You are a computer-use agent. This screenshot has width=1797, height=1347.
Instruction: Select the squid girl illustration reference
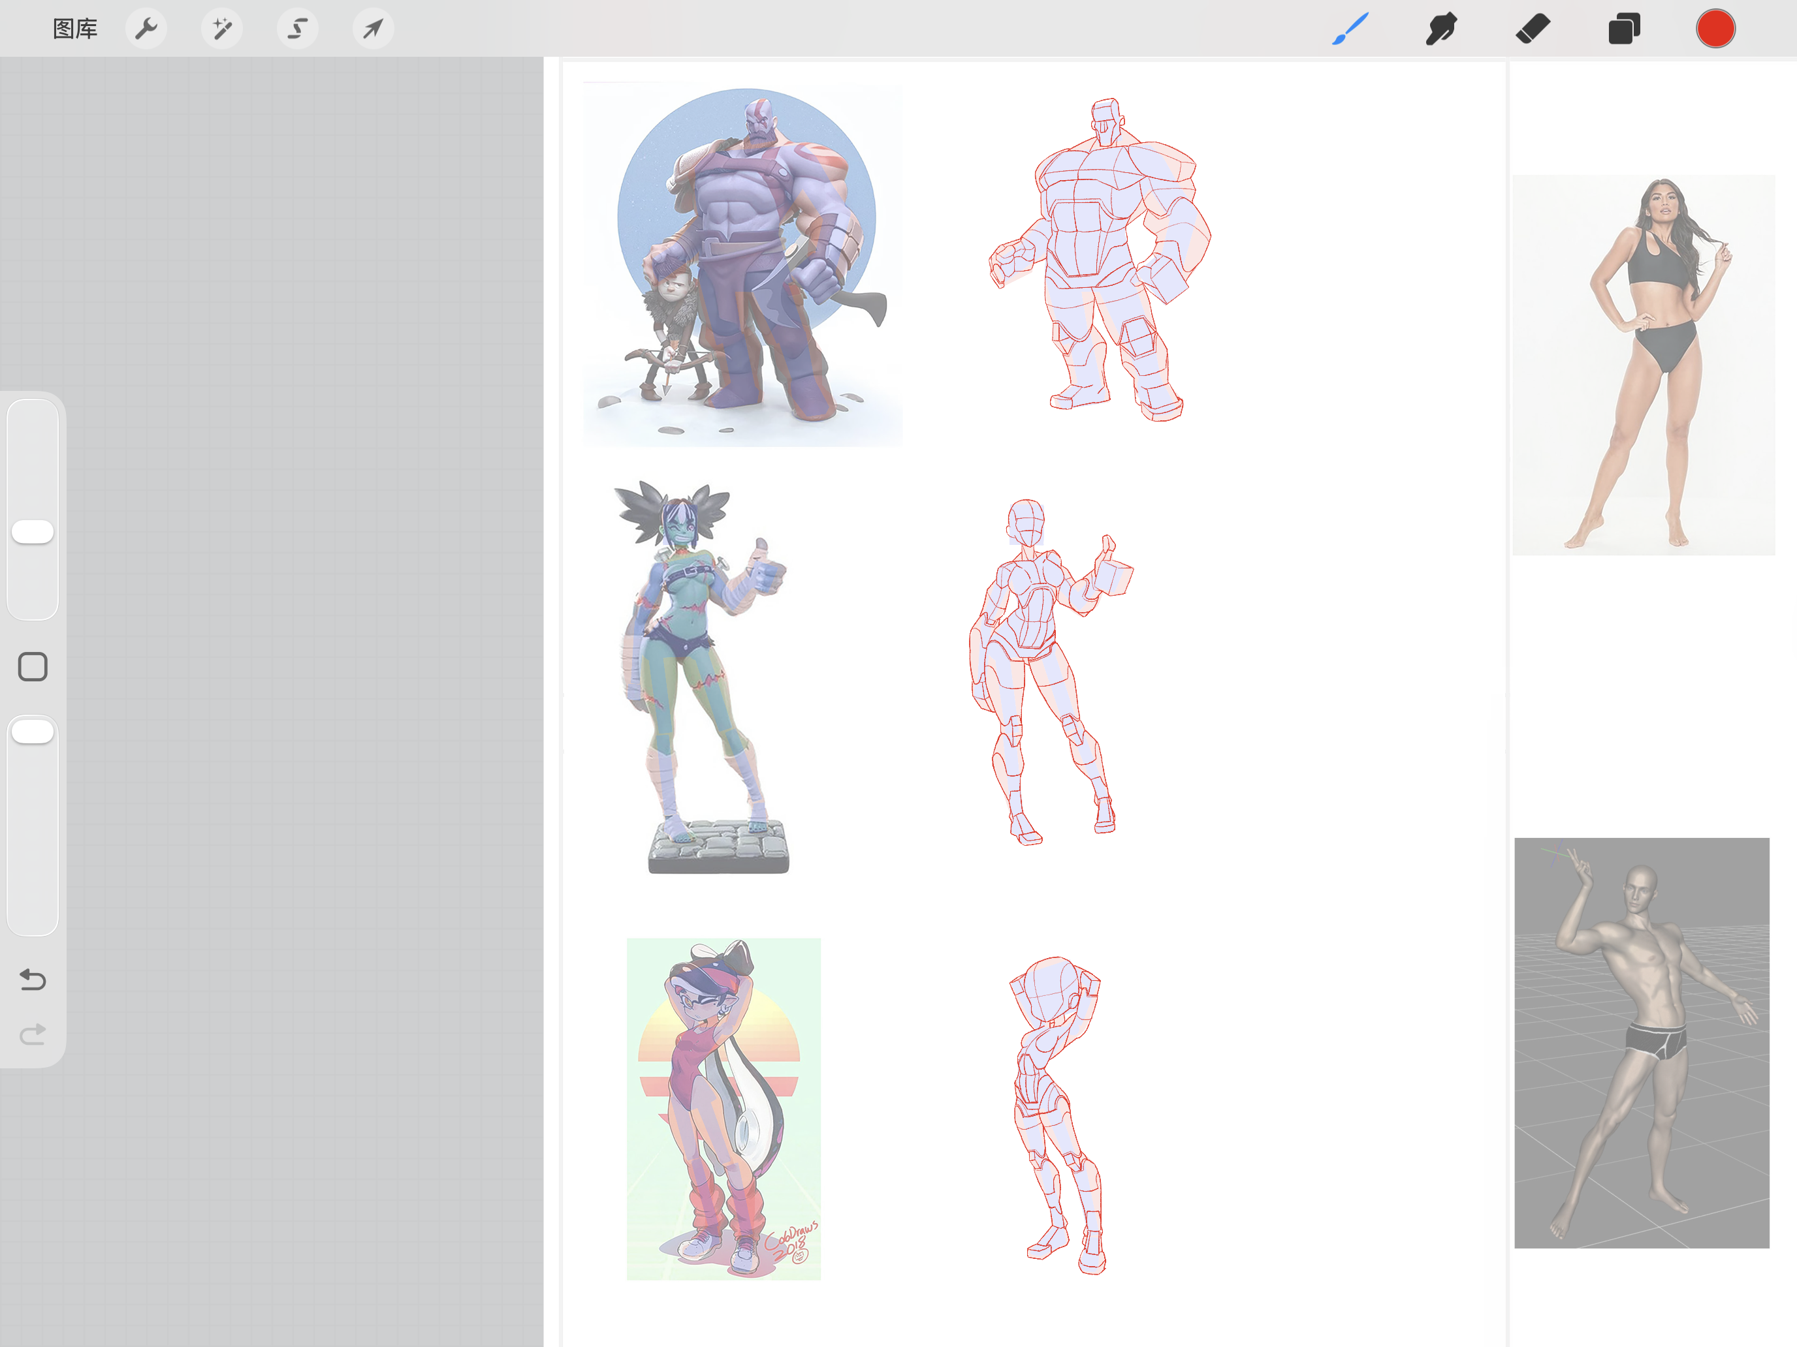724,1109
